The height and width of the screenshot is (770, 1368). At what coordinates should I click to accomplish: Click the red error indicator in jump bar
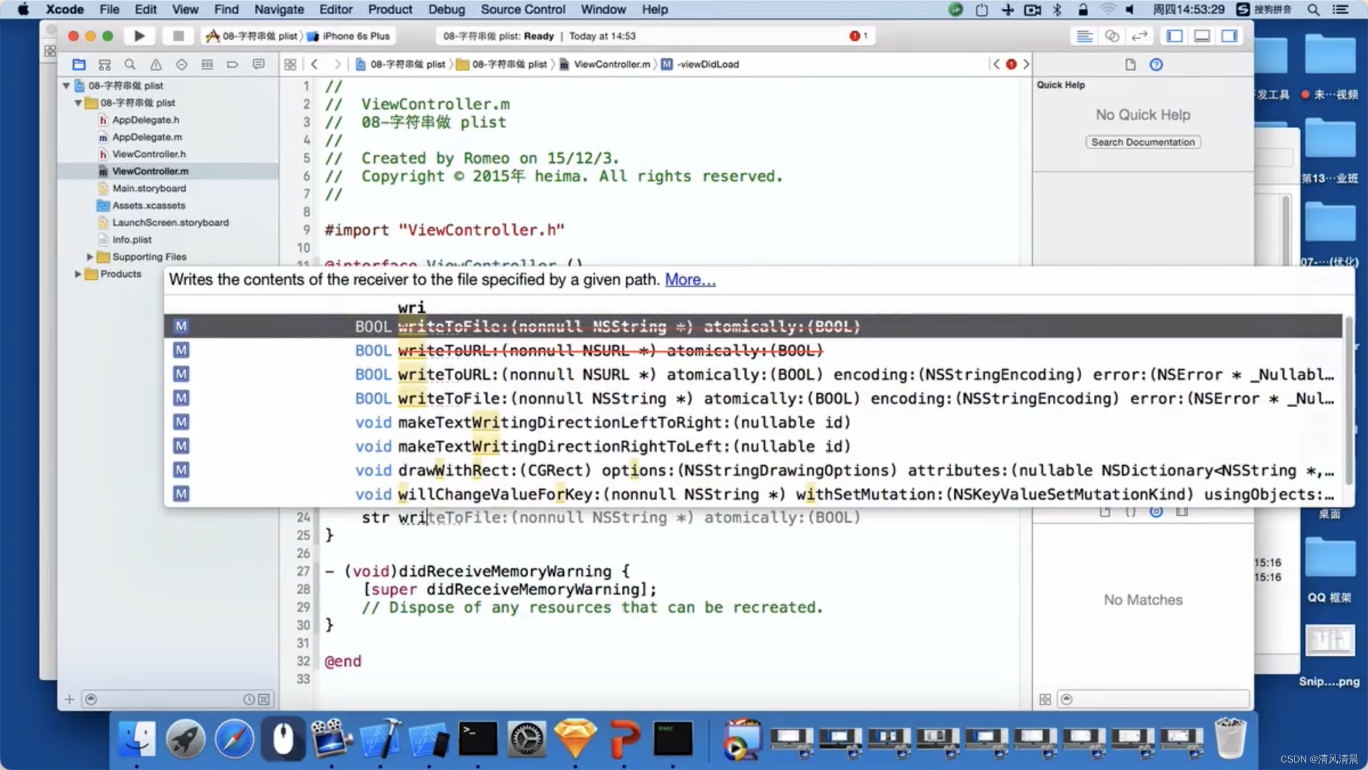tap(1011, 64)
